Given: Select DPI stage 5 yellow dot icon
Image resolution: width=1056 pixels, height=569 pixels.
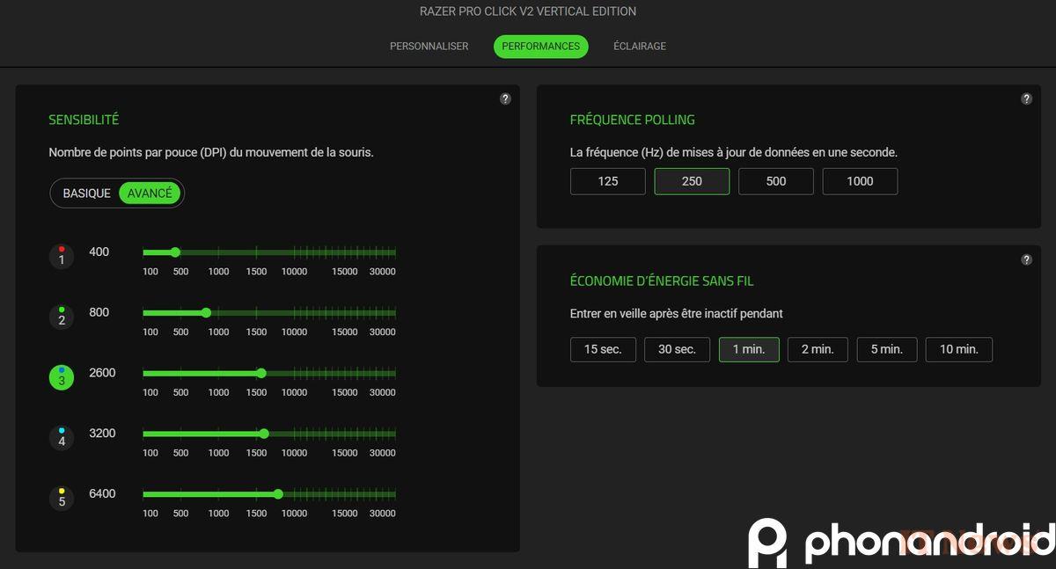Looking at the screenshot, I should point(62,499).
